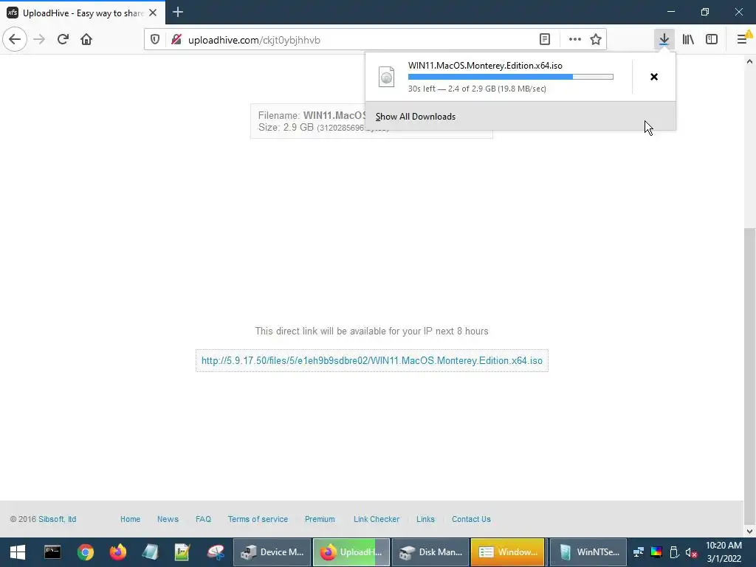Click the forward navigation arrow

[39, 39]
